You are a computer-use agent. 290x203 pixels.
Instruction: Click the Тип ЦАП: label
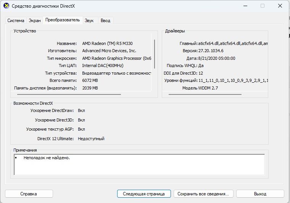coord(68,66)
